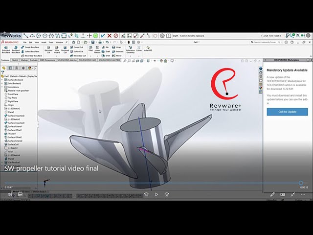The width and height of the screenshot is (313, 235).
Task: Click the video progress slider handle
Action: tap(301, 183)
